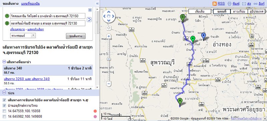Collapse the ซ่อน layers section
Image resolution: width=267 pixels, height=121 pixels.
click(4, 93)
